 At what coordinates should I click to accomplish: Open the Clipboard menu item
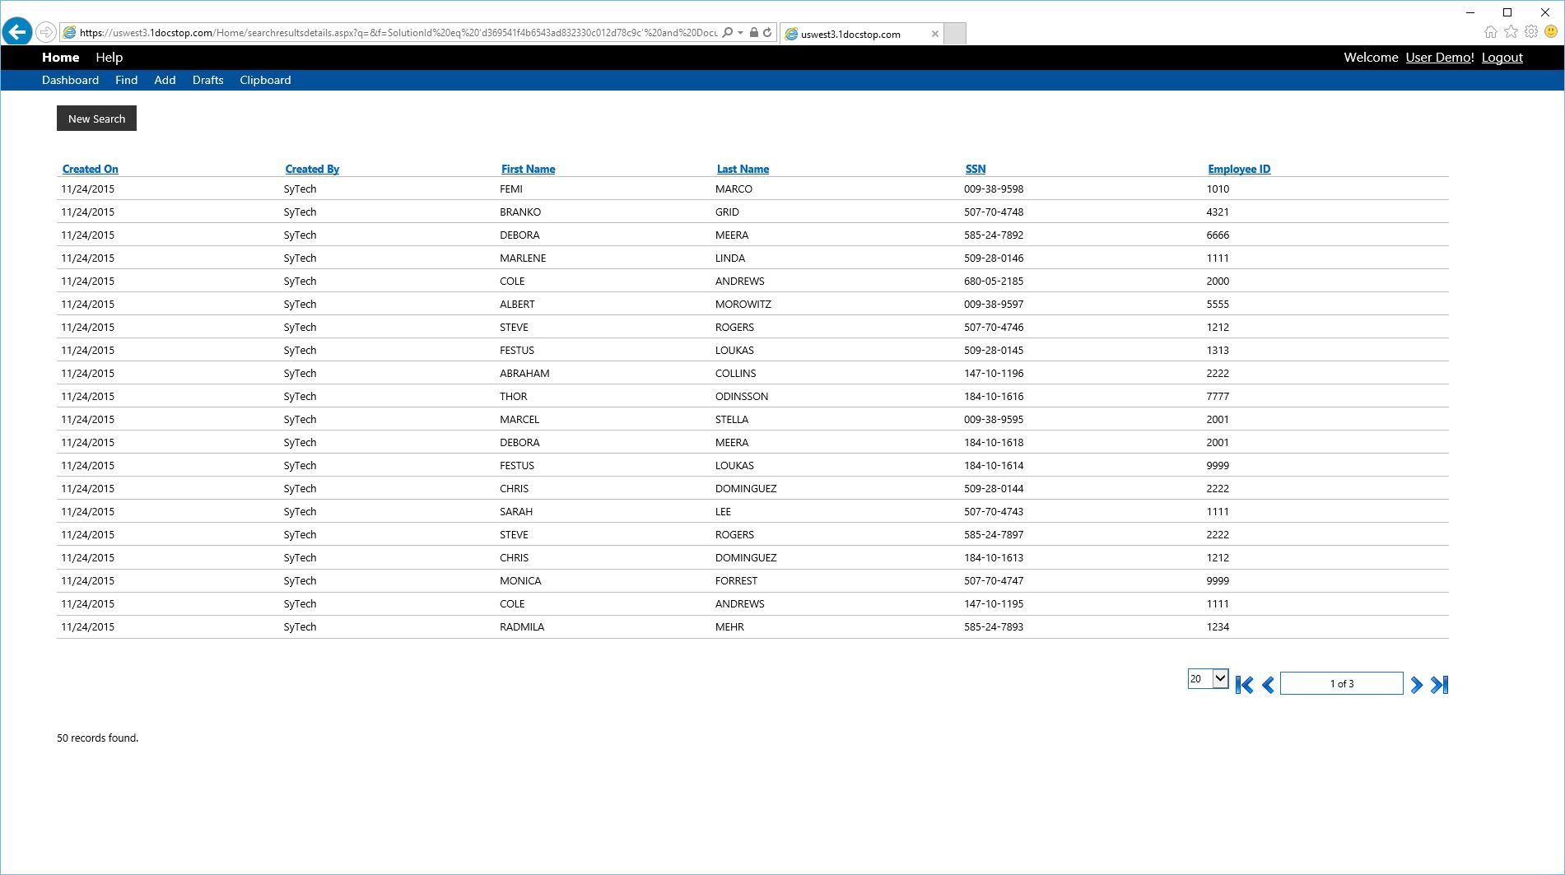pos(265,80)
